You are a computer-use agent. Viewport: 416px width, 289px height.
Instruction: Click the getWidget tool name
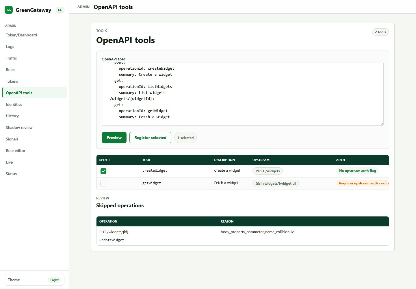(152, 183)
